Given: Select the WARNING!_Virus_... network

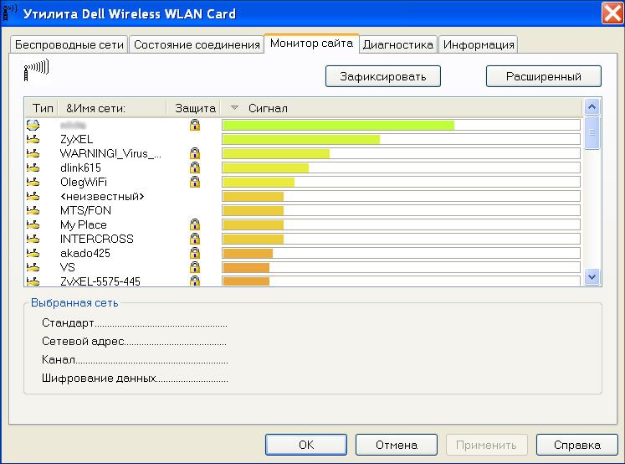Looking at the screenshot, I should [110, 153].
